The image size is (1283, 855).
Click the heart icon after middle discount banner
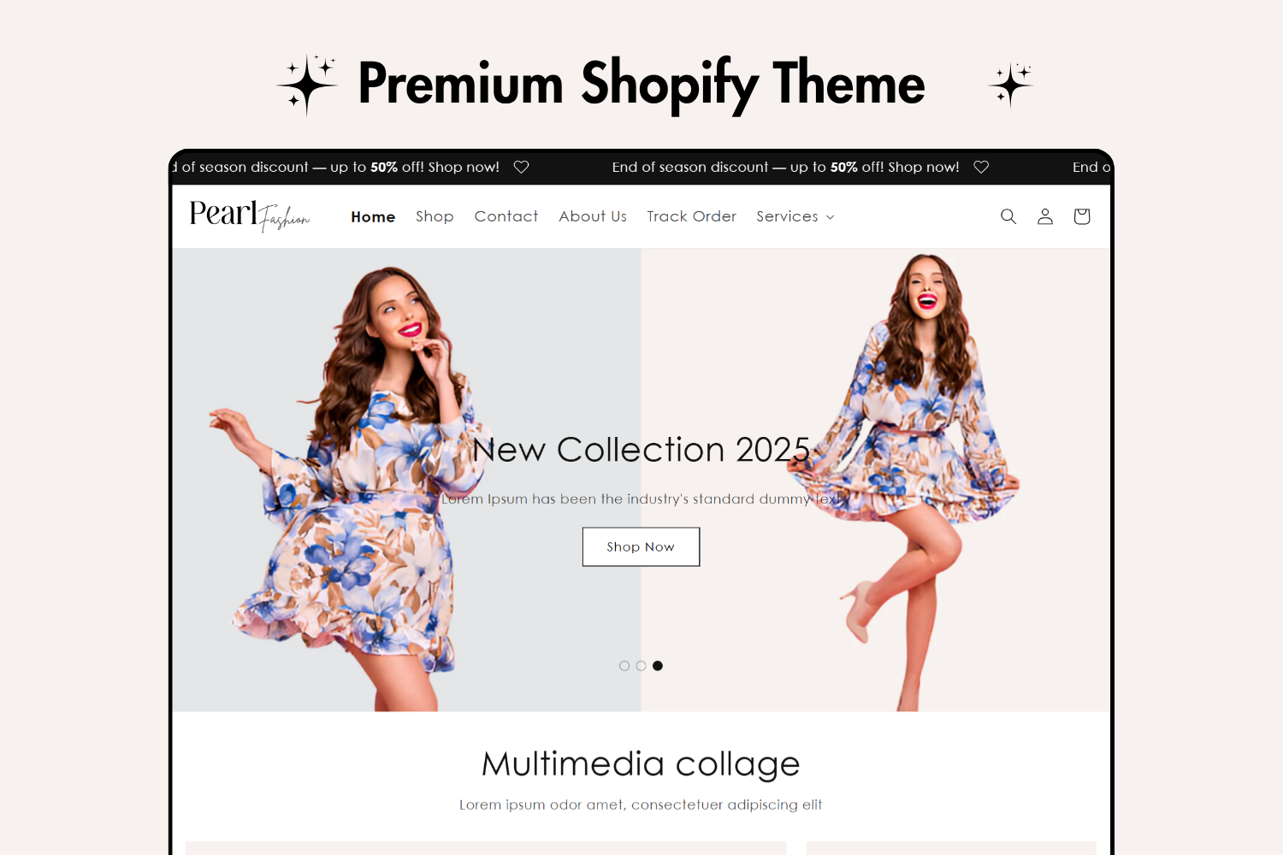tap(981, 167)
